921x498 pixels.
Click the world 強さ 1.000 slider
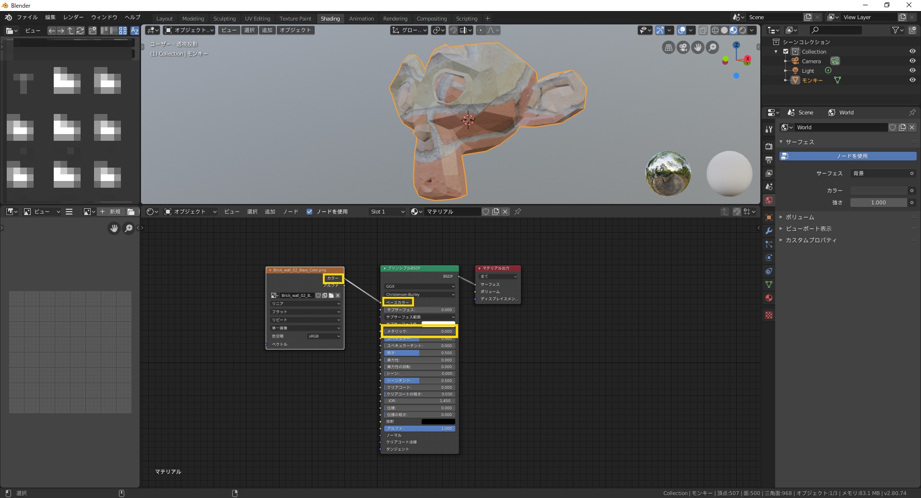tap(878, 203)
